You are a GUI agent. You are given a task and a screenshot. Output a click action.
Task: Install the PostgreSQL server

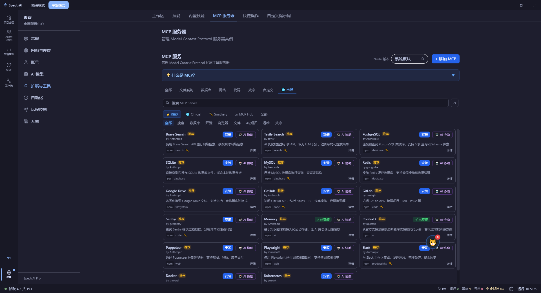[425, 135]
